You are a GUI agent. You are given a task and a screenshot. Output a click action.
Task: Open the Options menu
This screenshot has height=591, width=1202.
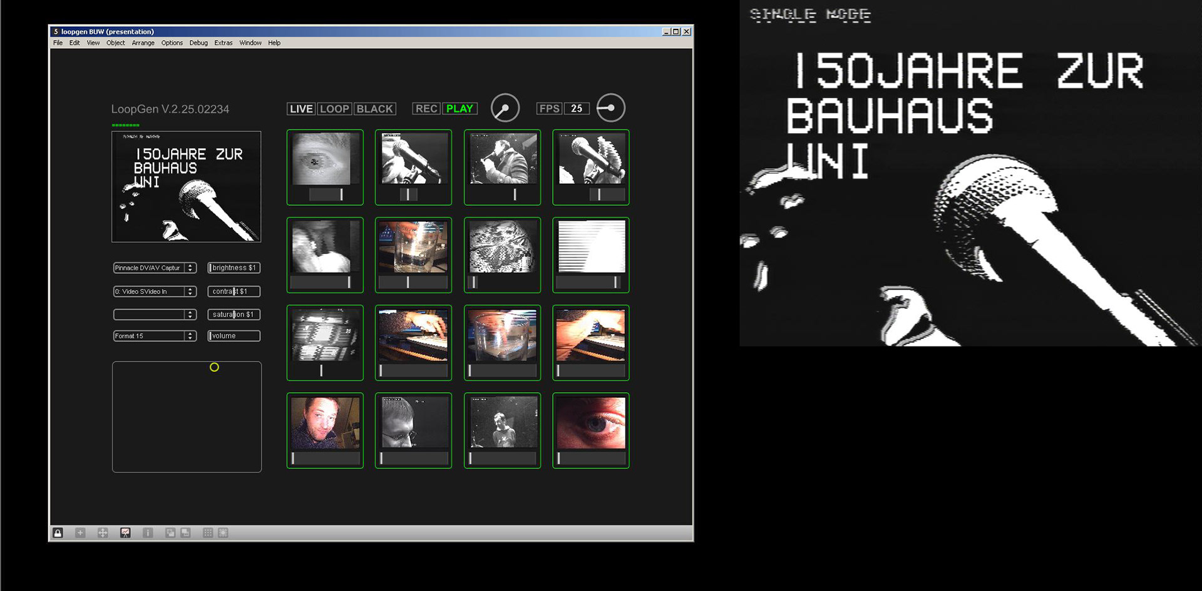tap(172, 43)
